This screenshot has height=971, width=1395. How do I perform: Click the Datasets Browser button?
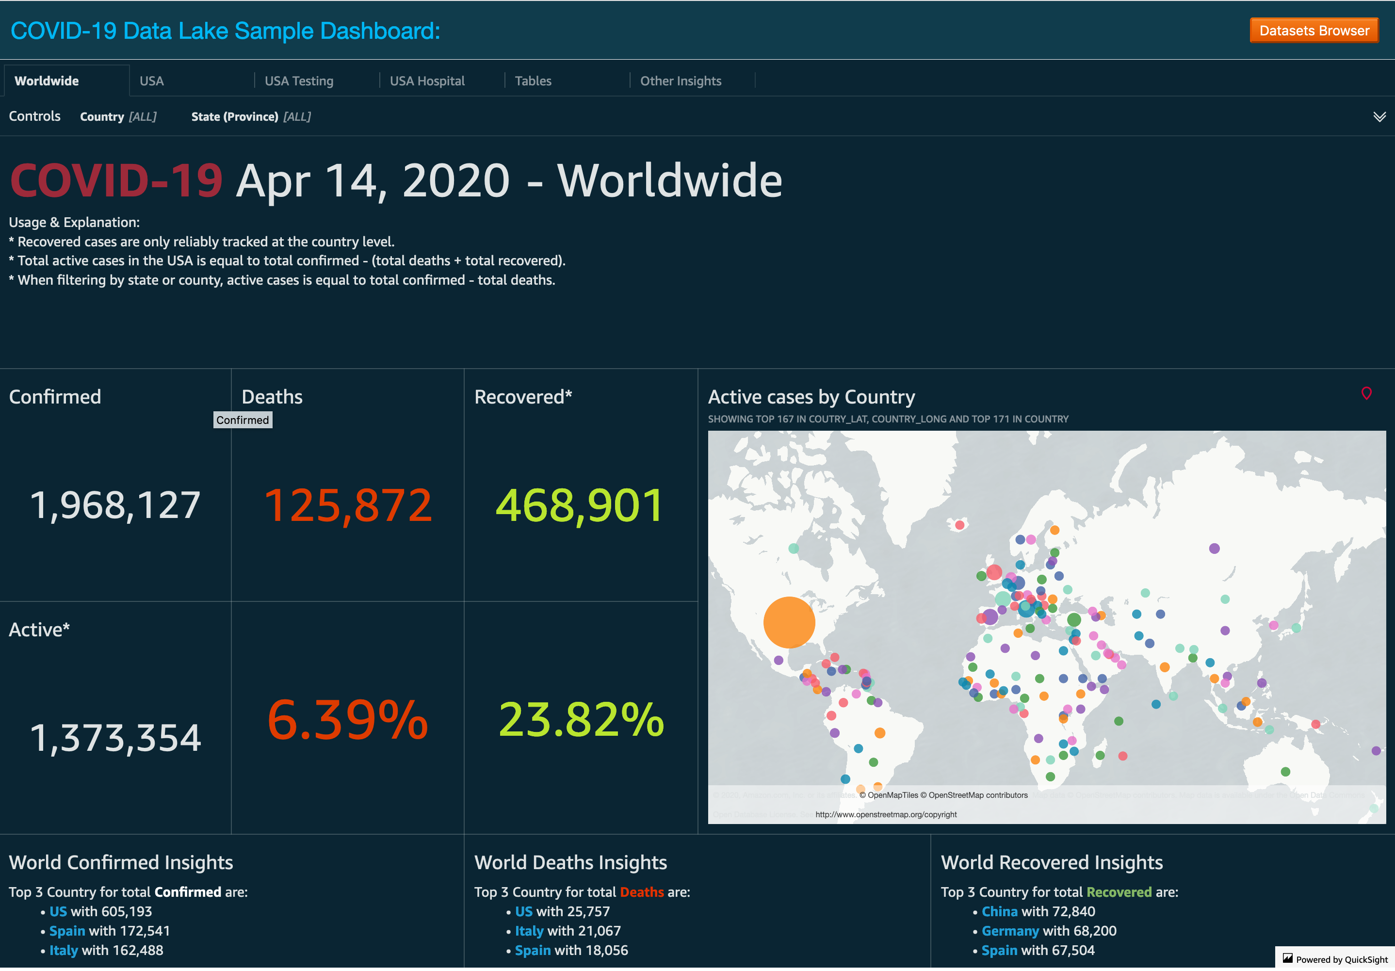pyautogui.click(x=1314, y=31)
